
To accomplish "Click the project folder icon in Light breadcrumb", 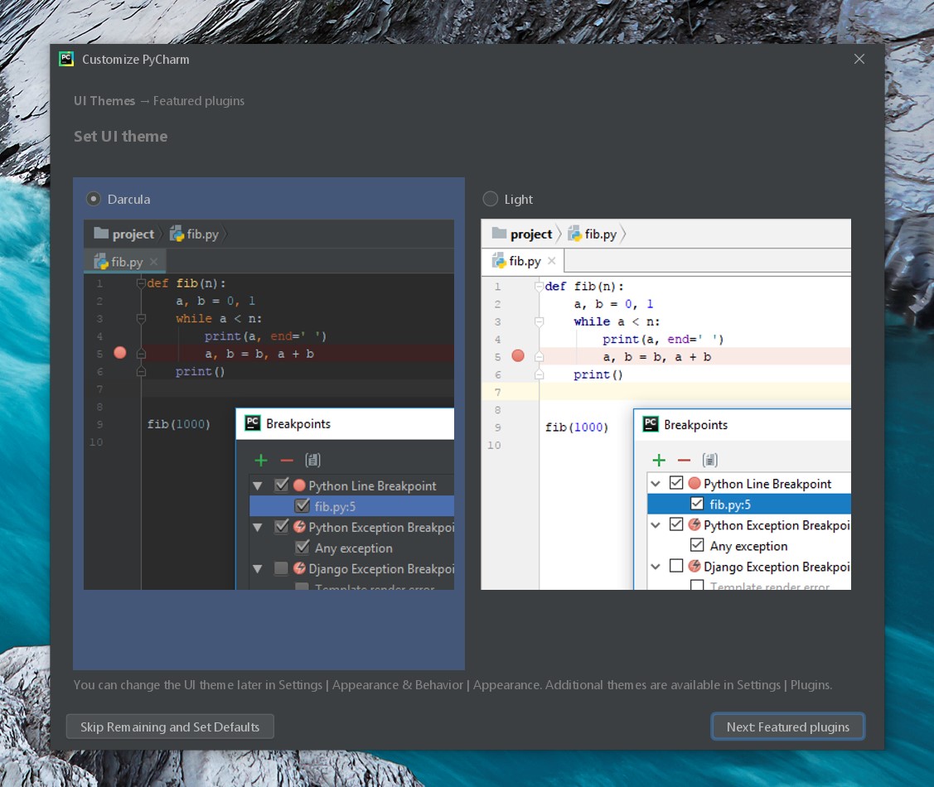I will point(496,234).
